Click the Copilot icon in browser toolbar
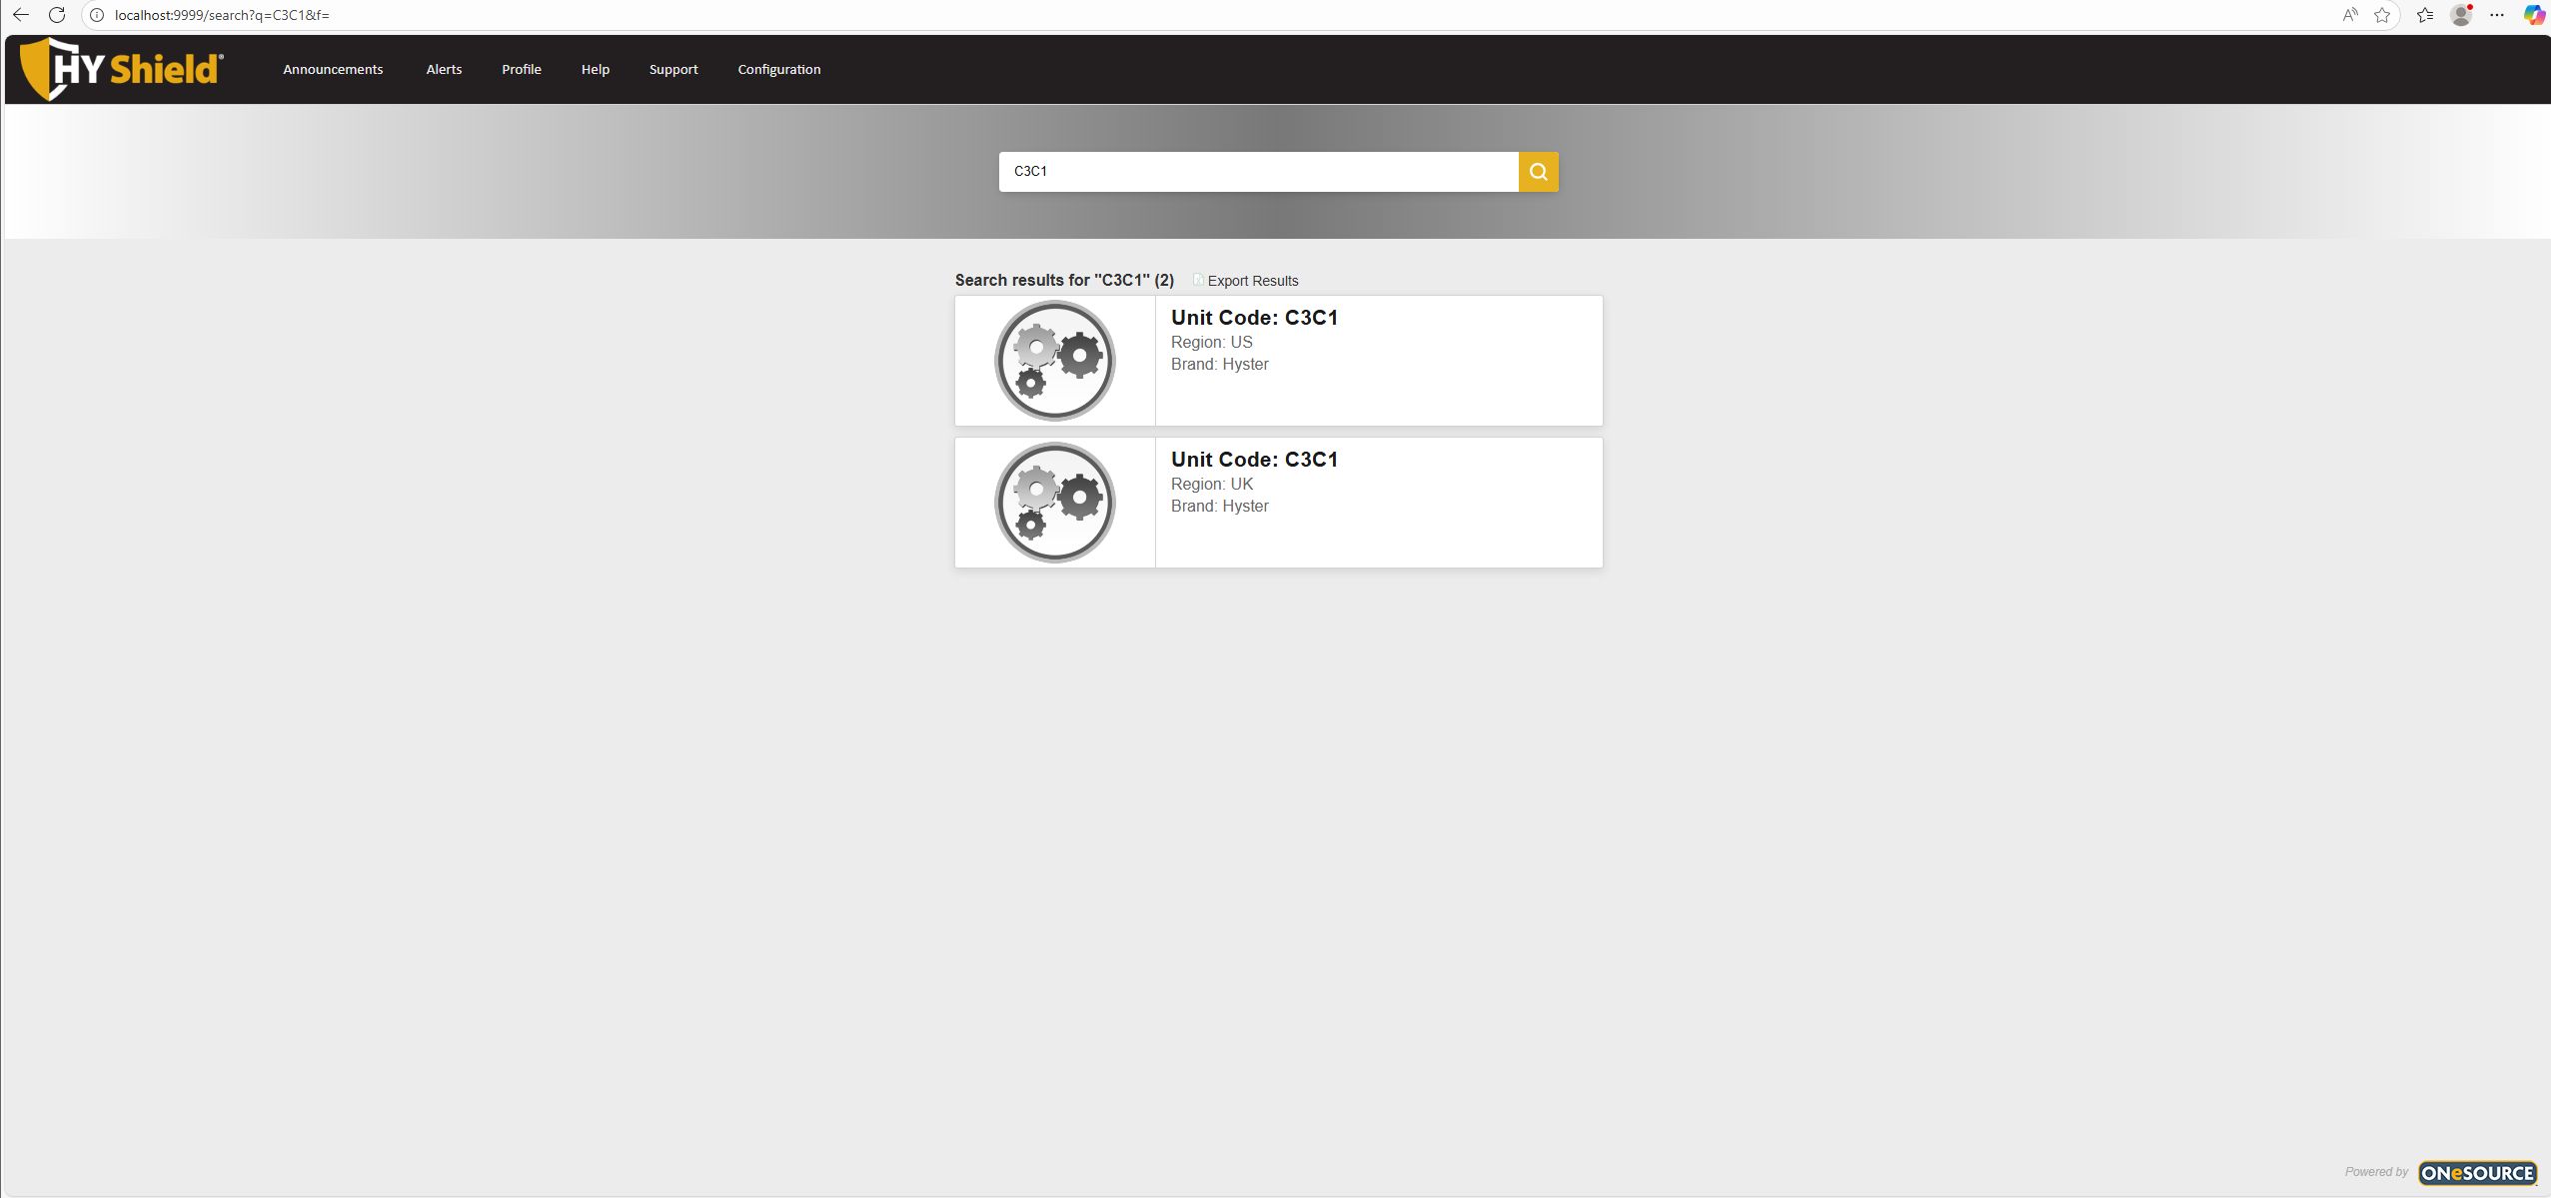Viewport: 2551px width, 1198px height. pos(2533,15)
